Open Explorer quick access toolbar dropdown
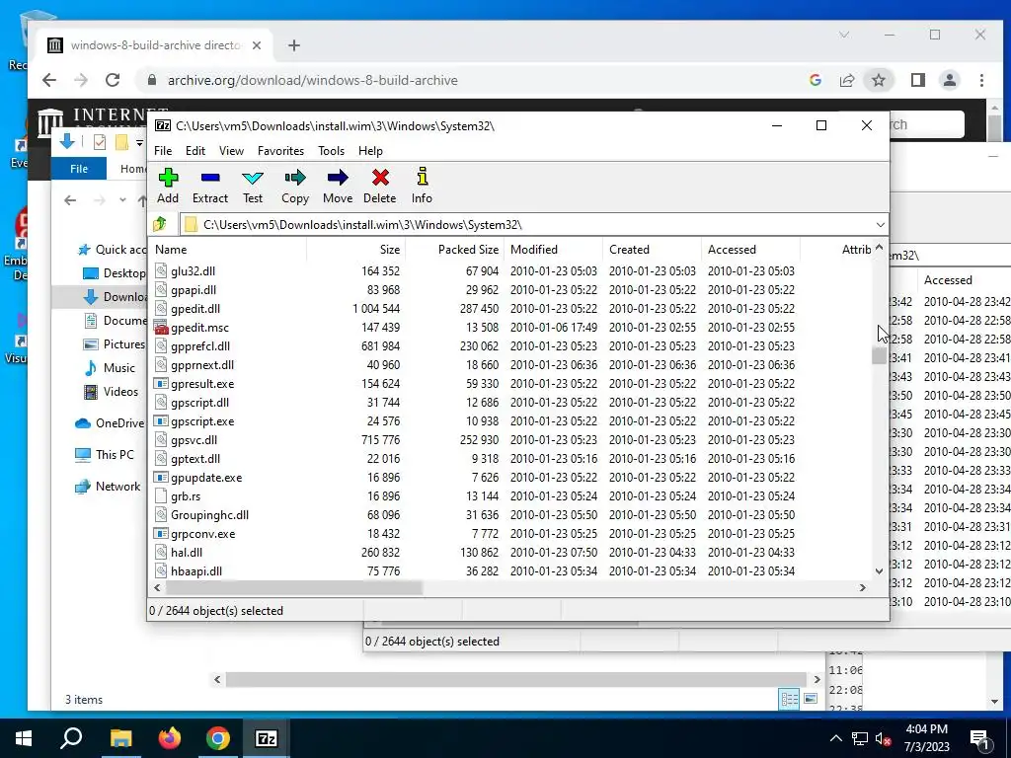The height and width of the screenshot is (758, 1011). (139, 142)
